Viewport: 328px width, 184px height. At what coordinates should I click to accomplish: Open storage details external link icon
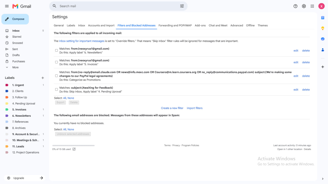74,149
